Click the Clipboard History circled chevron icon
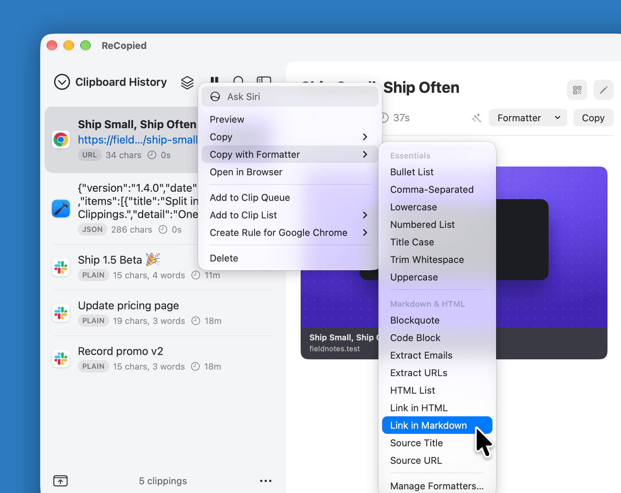This screenshot has width=621, height=493. tap(62, 82)
